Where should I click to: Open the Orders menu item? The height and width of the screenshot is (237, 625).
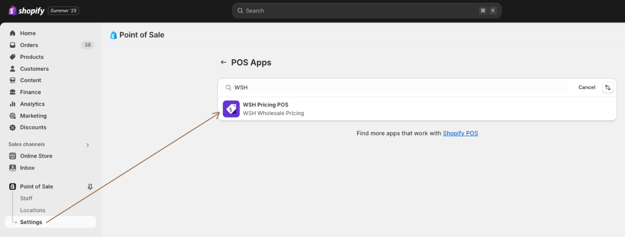(x=29, y=45)
